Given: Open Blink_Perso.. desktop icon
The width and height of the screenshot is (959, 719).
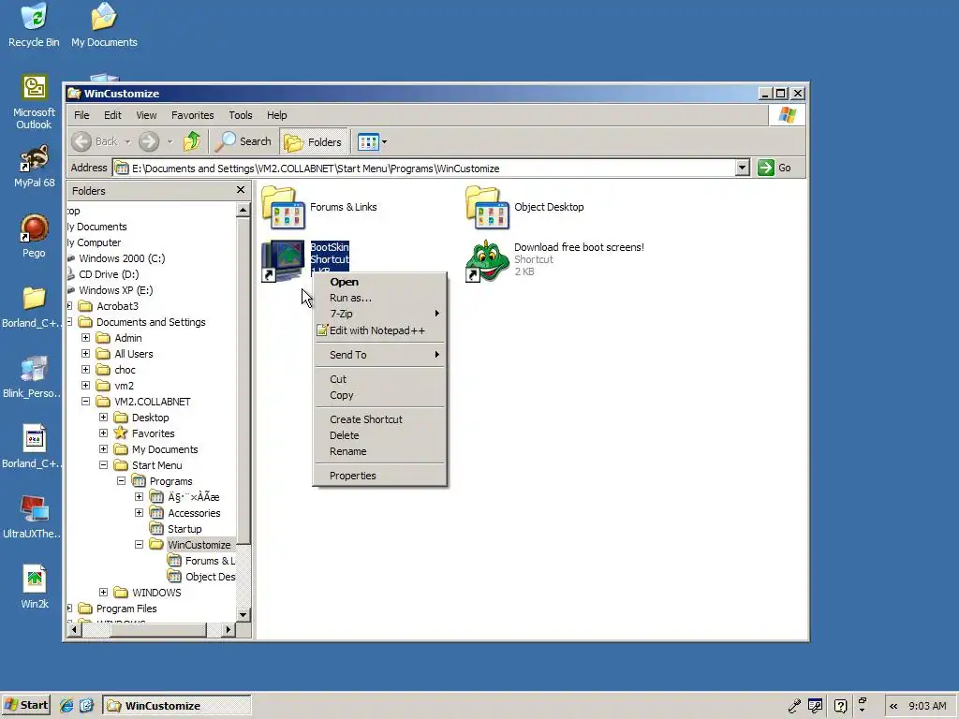Looking at the screenshot, I should 32,376.
